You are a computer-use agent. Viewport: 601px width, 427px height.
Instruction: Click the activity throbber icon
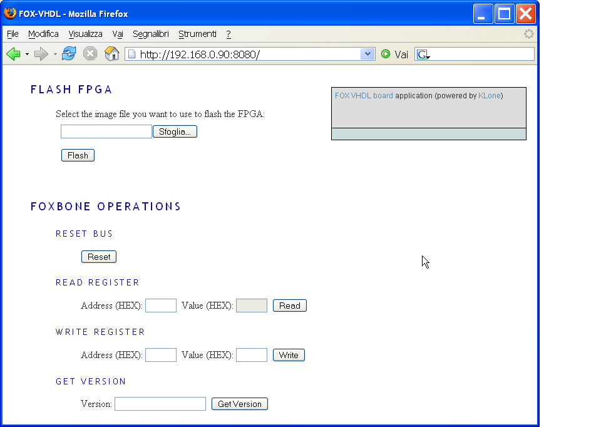click(x=529, y=34)
